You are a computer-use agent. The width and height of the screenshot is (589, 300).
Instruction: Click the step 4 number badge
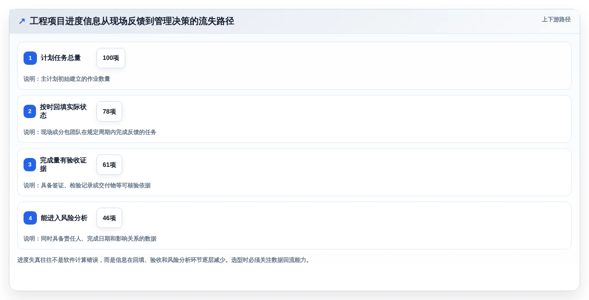[30, 218]
